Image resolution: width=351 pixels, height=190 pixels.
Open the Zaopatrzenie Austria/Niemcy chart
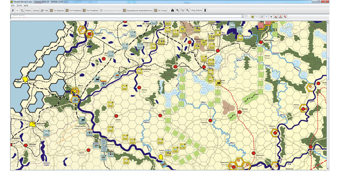[x=138, y=10]
